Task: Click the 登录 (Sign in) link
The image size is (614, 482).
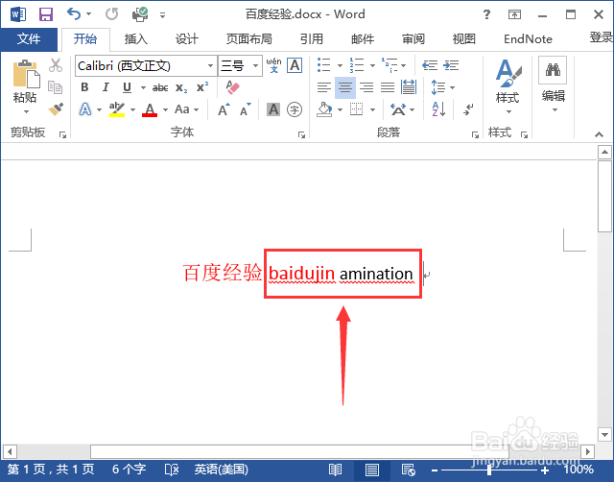Action: click(602, 37)
